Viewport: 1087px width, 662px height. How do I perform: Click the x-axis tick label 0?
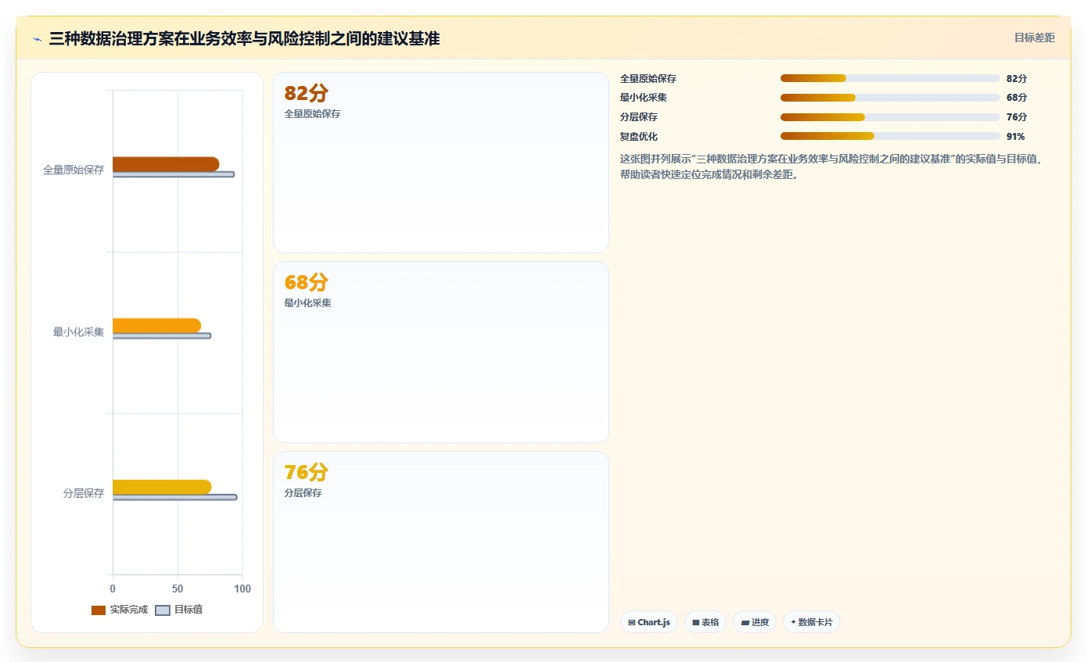click(x=113, y=589)
